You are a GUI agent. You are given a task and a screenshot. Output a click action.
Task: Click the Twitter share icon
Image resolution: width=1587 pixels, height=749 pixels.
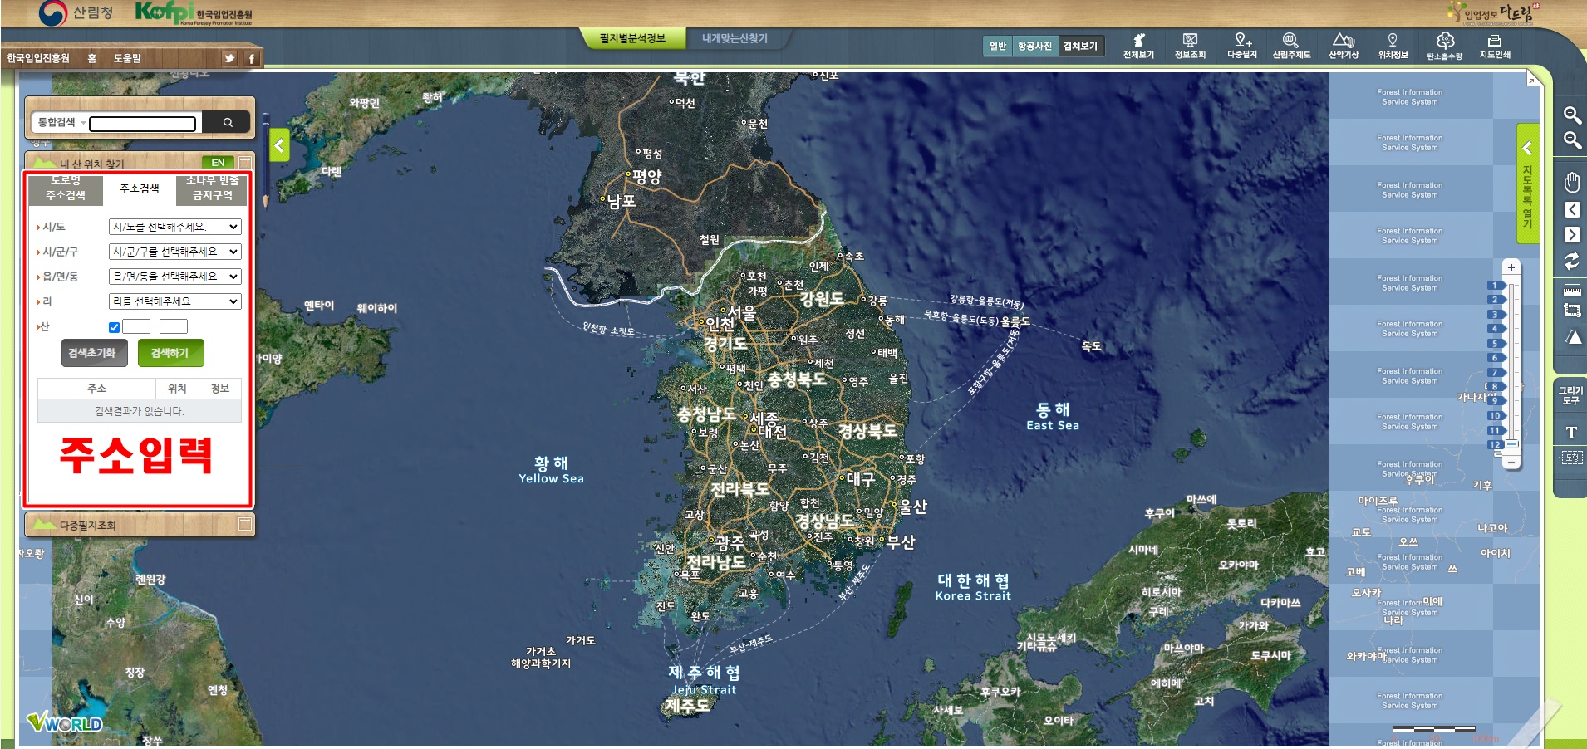pyautogui.click(x=228, y=58)
